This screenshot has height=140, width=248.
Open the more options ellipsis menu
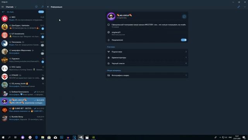pyautogui.click(x=245, y=7)
